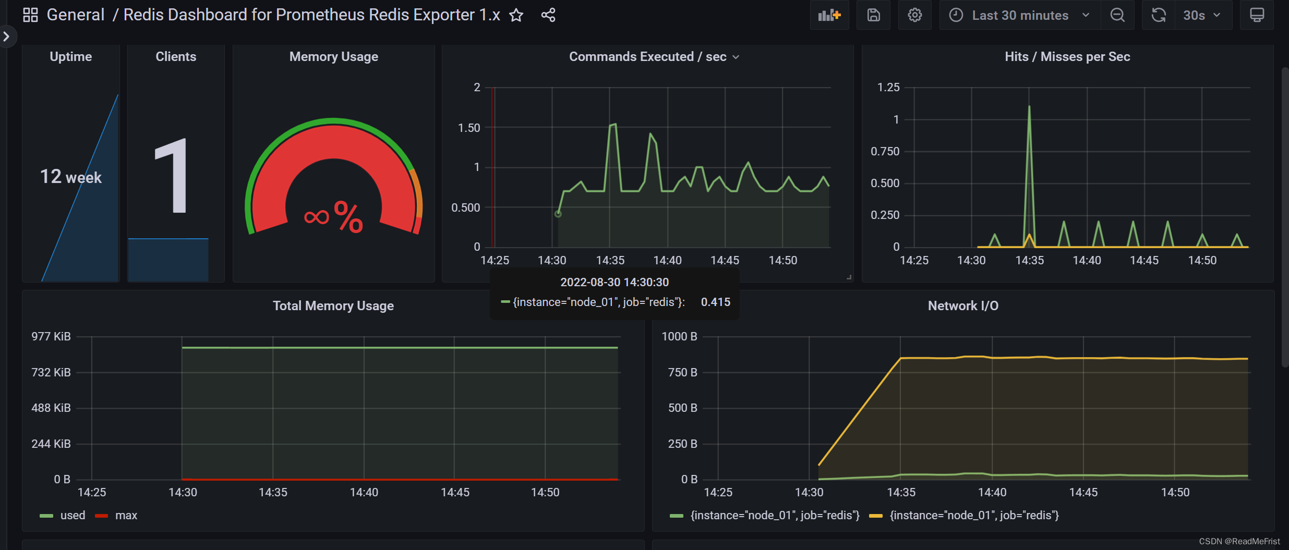The image size is (1289, 550).
Task: Save the dashboard
Action: (873, 15)
